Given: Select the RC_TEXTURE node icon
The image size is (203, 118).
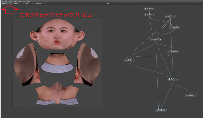Looking at the screenshot, I should [145, 9].
